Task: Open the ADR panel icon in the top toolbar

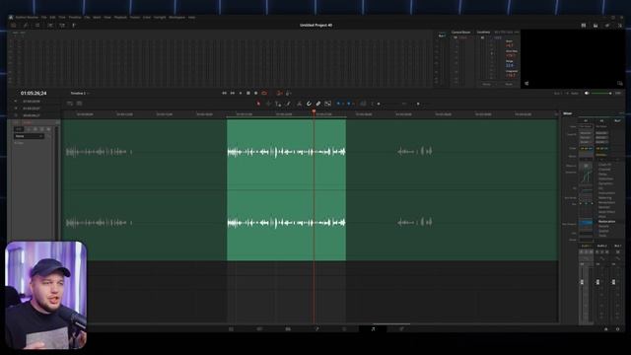Action: (62, 25)
